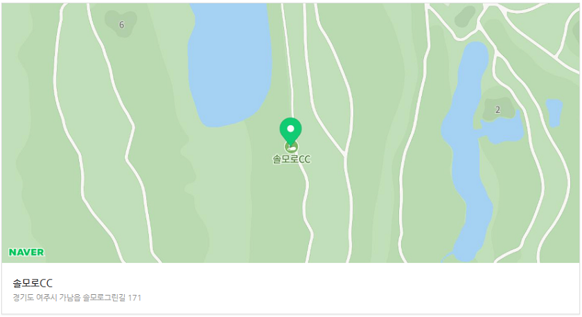Click the dark green patch surrounding number 2

coord(498,109)
